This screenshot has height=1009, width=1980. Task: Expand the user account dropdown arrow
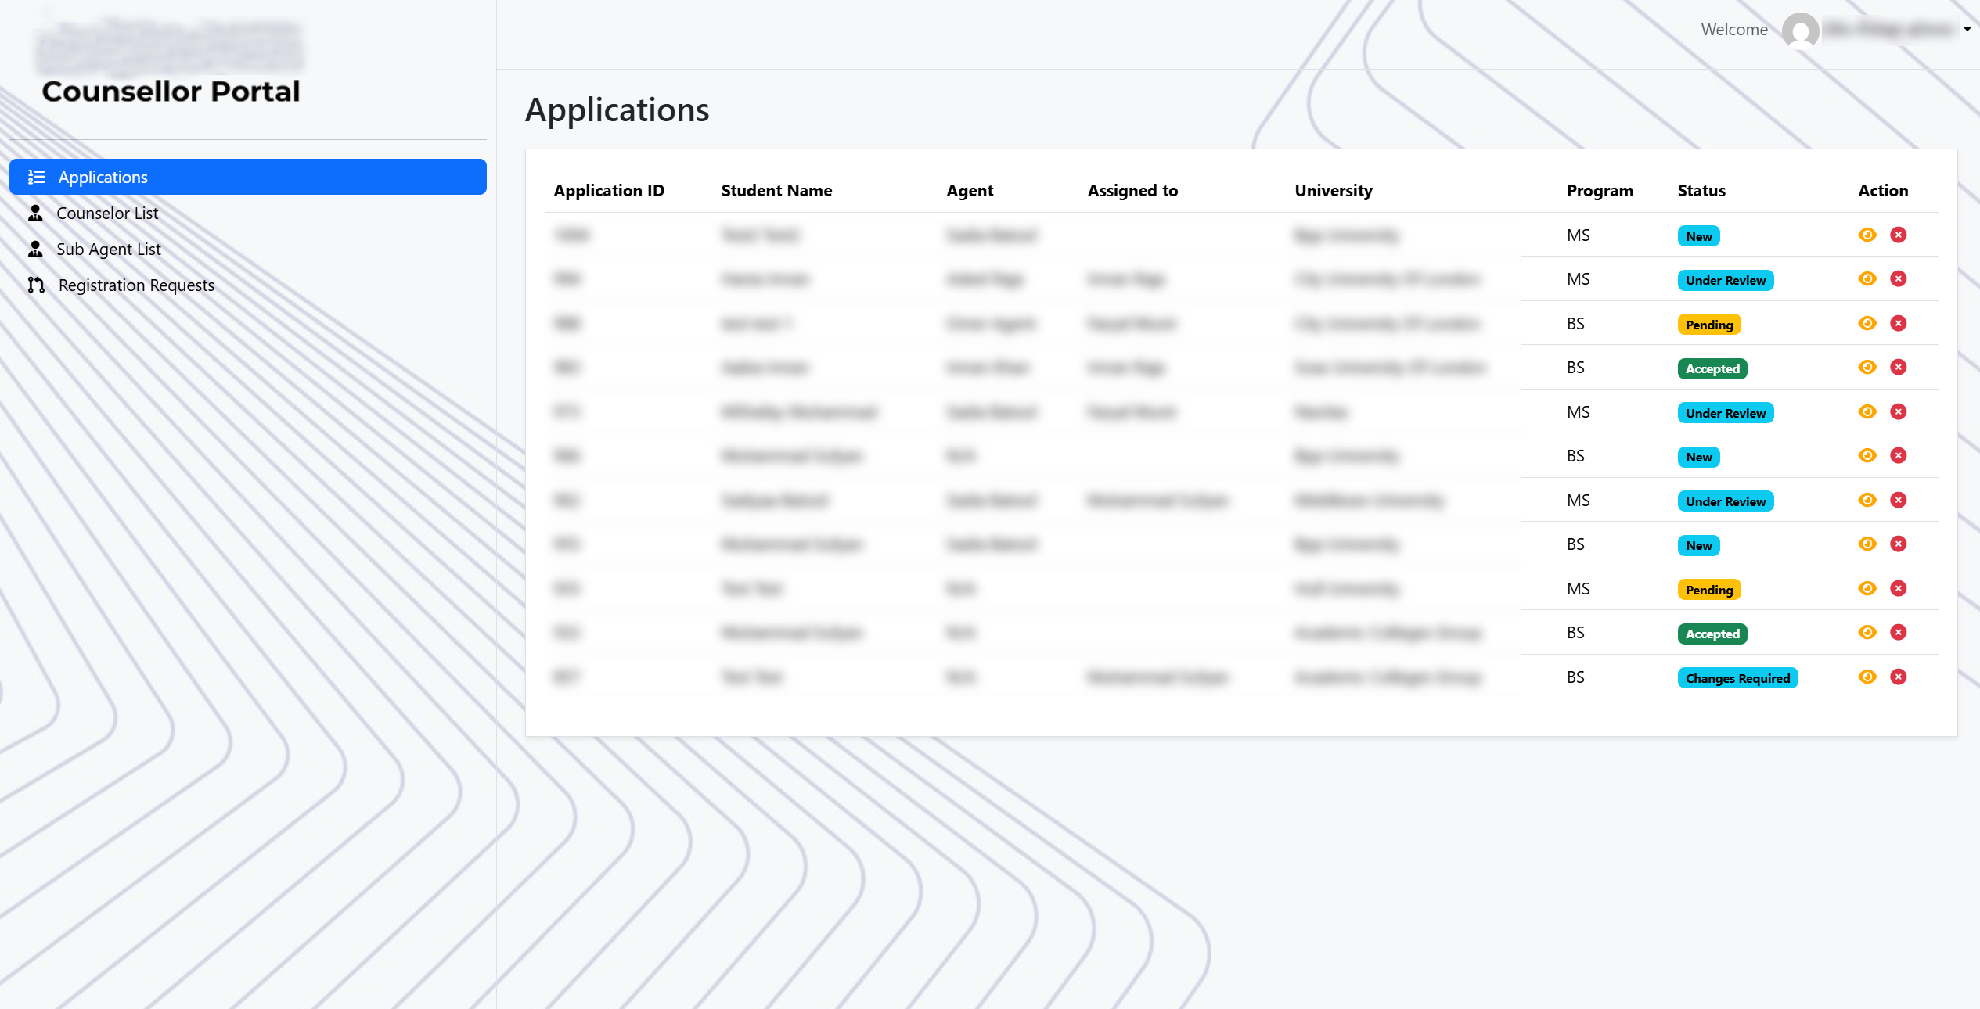(x=1967, y=29)
